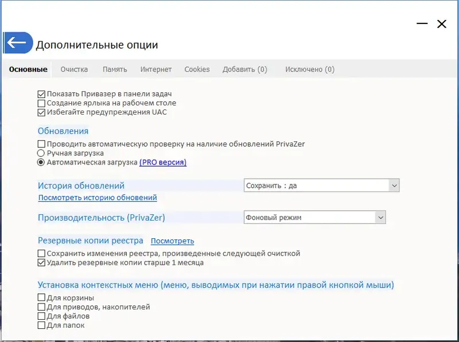The image size is (459, 342).
Task: Minimize the PrivaZer window
Action: point(422,23)
